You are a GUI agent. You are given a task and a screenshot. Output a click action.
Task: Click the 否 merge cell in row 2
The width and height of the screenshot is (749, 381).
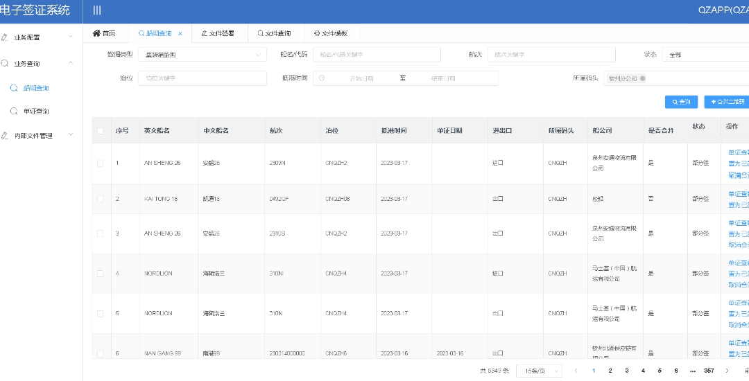point(651,199)
